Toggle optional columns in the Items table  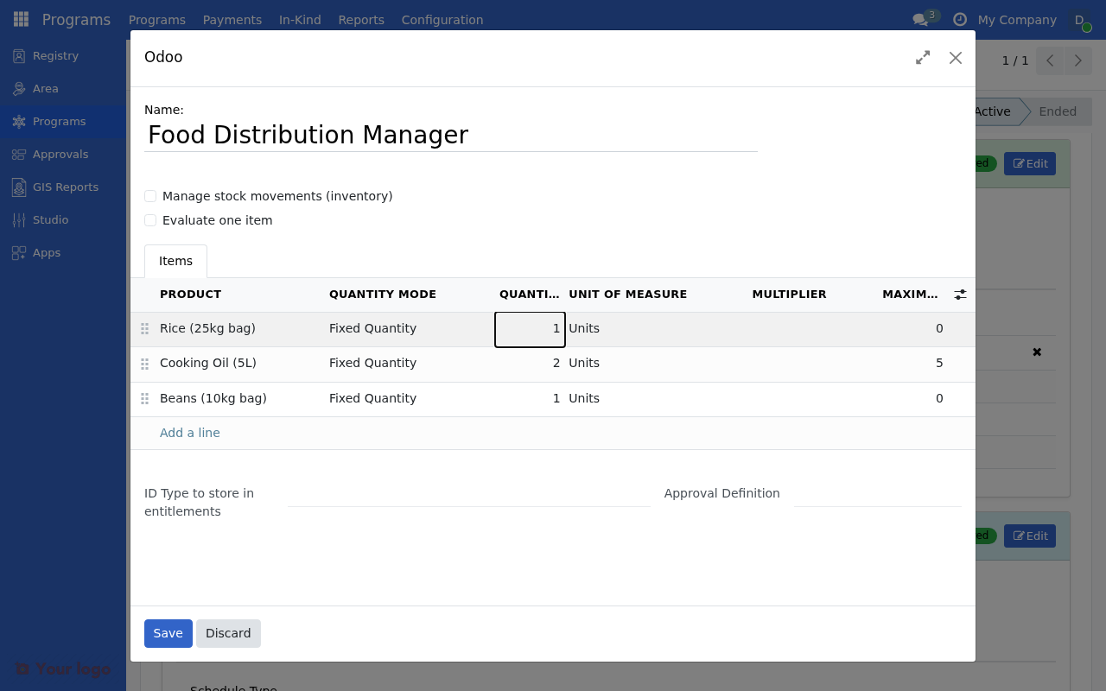click(x=960, y=294)
